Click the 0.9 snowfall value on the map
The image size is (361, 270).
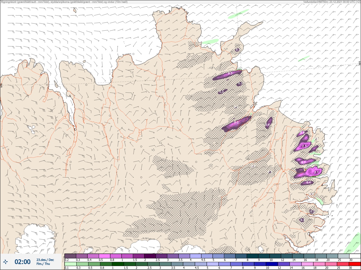302,132
